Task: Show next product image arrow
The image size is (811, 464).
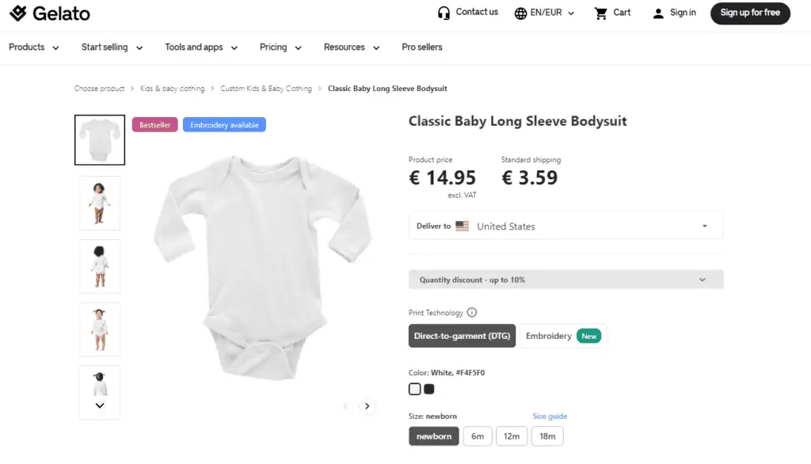Action: point(367,406)
